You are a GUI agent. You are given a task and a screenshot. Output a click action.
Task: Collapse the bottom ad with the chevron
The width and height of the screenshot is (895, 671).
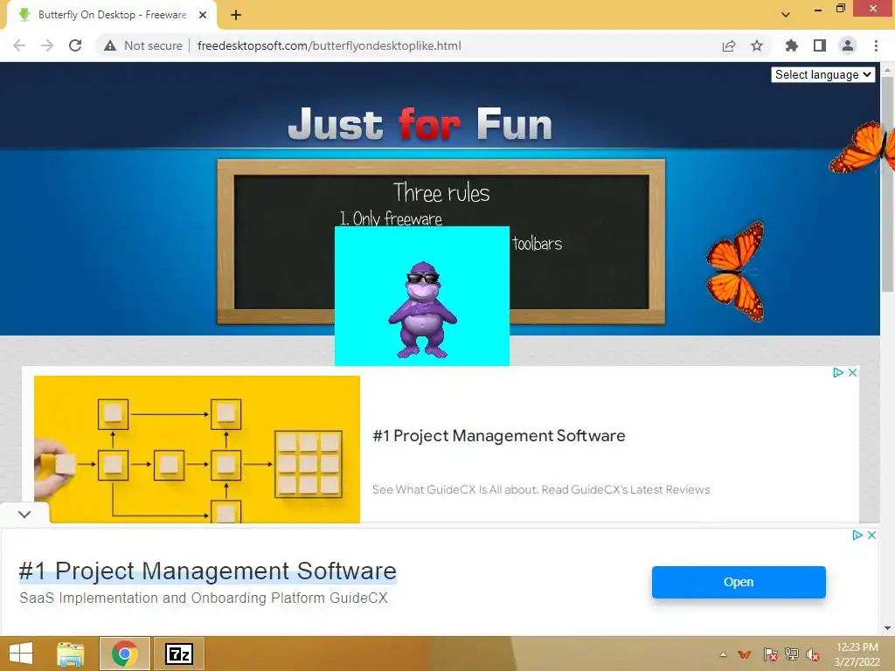tap(24, 514)
